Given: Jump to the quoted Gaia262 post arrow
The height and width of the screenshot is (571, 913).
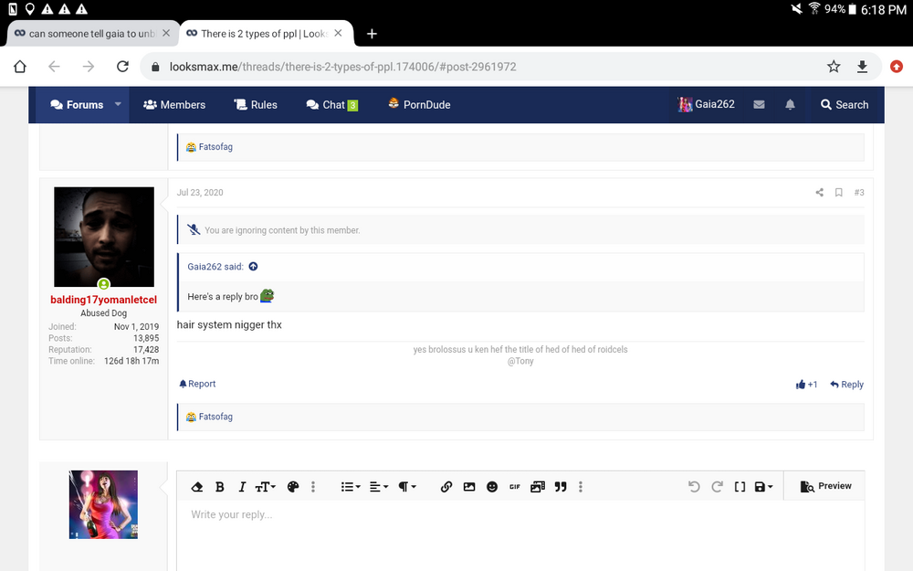Looking at the screenshot, I should [253, 266].
